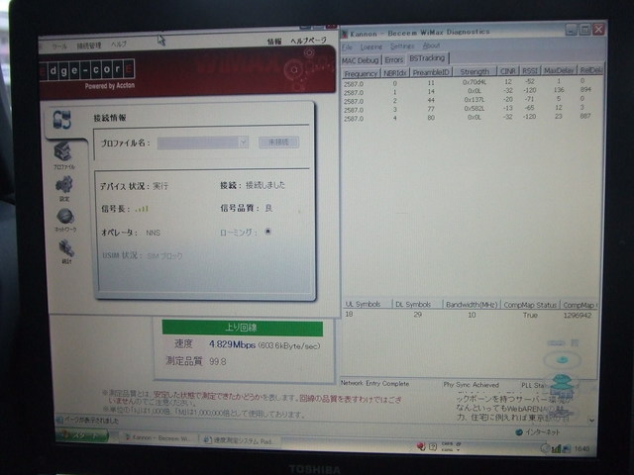634x475 pixels.
Task: Close the Edge-core connection window
Action: pyautogui.click(x=332, y=26)
